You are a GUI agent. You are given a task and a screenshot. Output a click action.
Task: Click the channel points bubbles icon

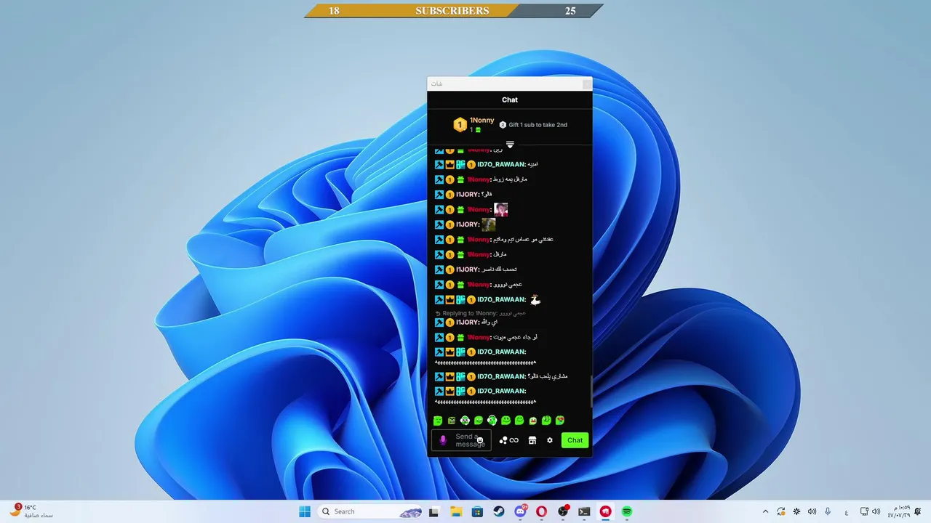[x=503, y=440]
